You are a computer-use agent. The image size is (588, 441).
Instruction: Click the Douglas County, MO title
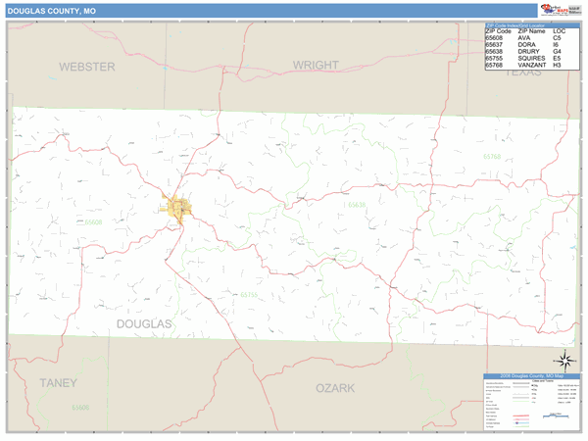click(52, 11)
